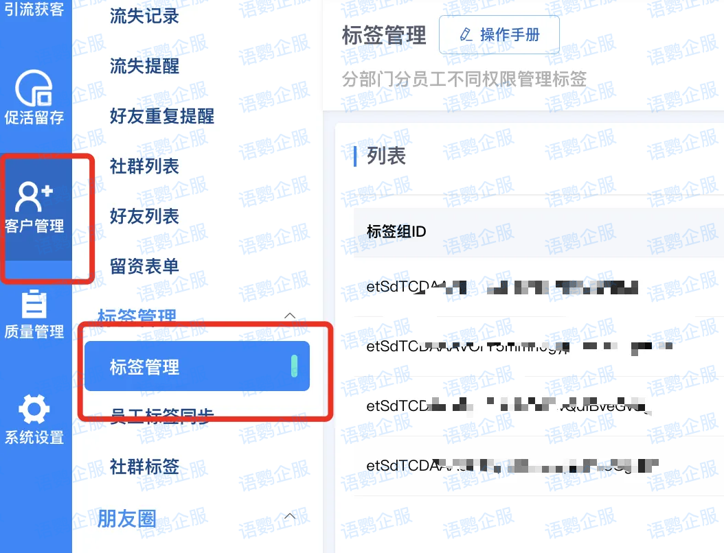Open 系统设置 gear icon
Screen dimensions: 724x553
point(34,409)
